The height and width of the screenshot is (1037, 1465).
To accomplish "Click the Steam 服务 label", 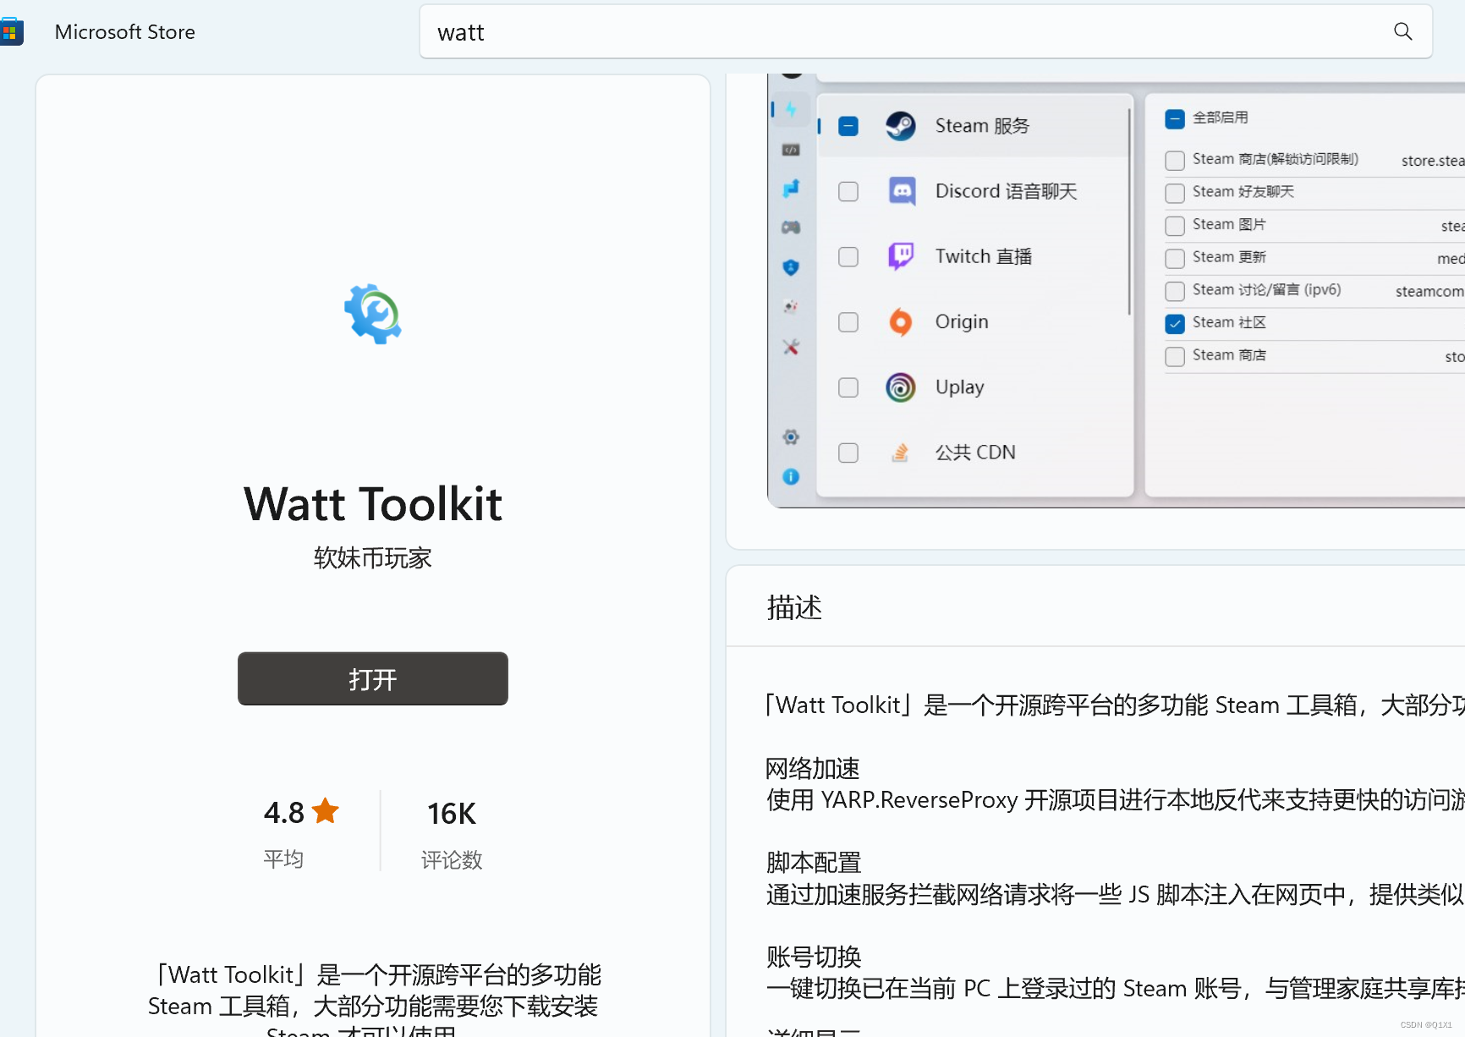I will (x=982, y=126).
